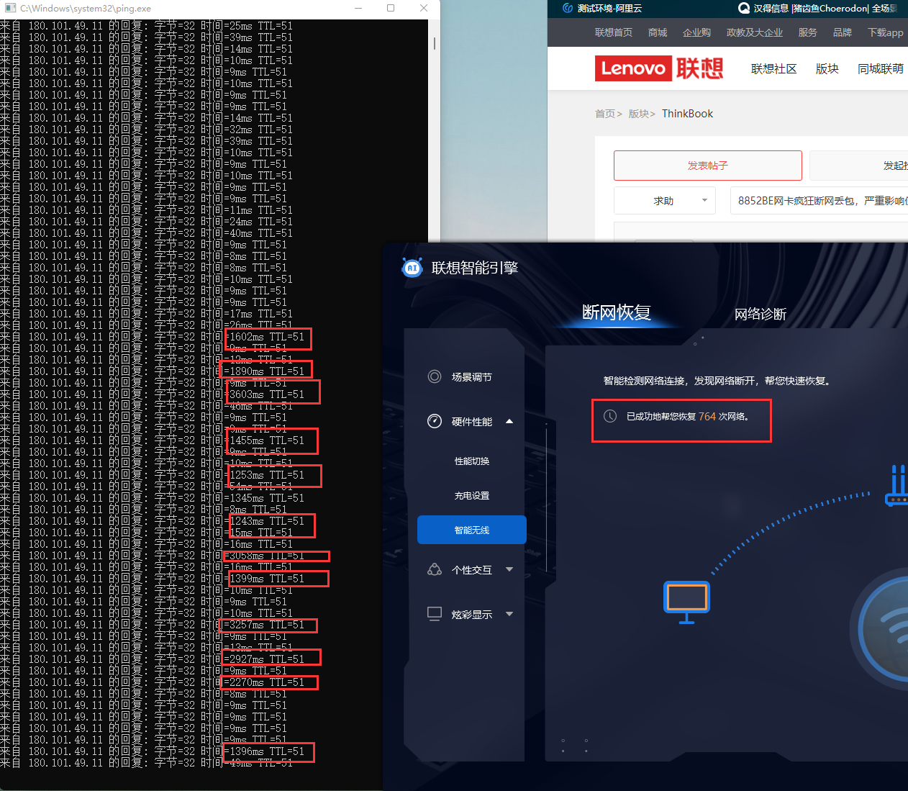Image resolution: width=908 pixels, height=791 pixels.
Task: Click the ping reply line showing 3603ms
Action: tap(153, 394)
